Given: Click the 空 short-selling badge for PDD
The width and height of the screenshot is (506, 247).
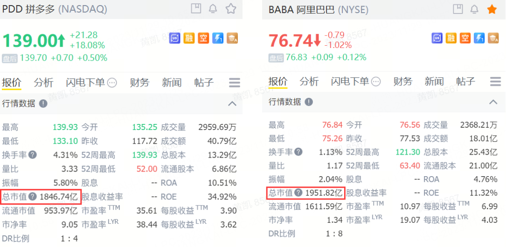Looking at the screenshot, I should pos(204,38).
